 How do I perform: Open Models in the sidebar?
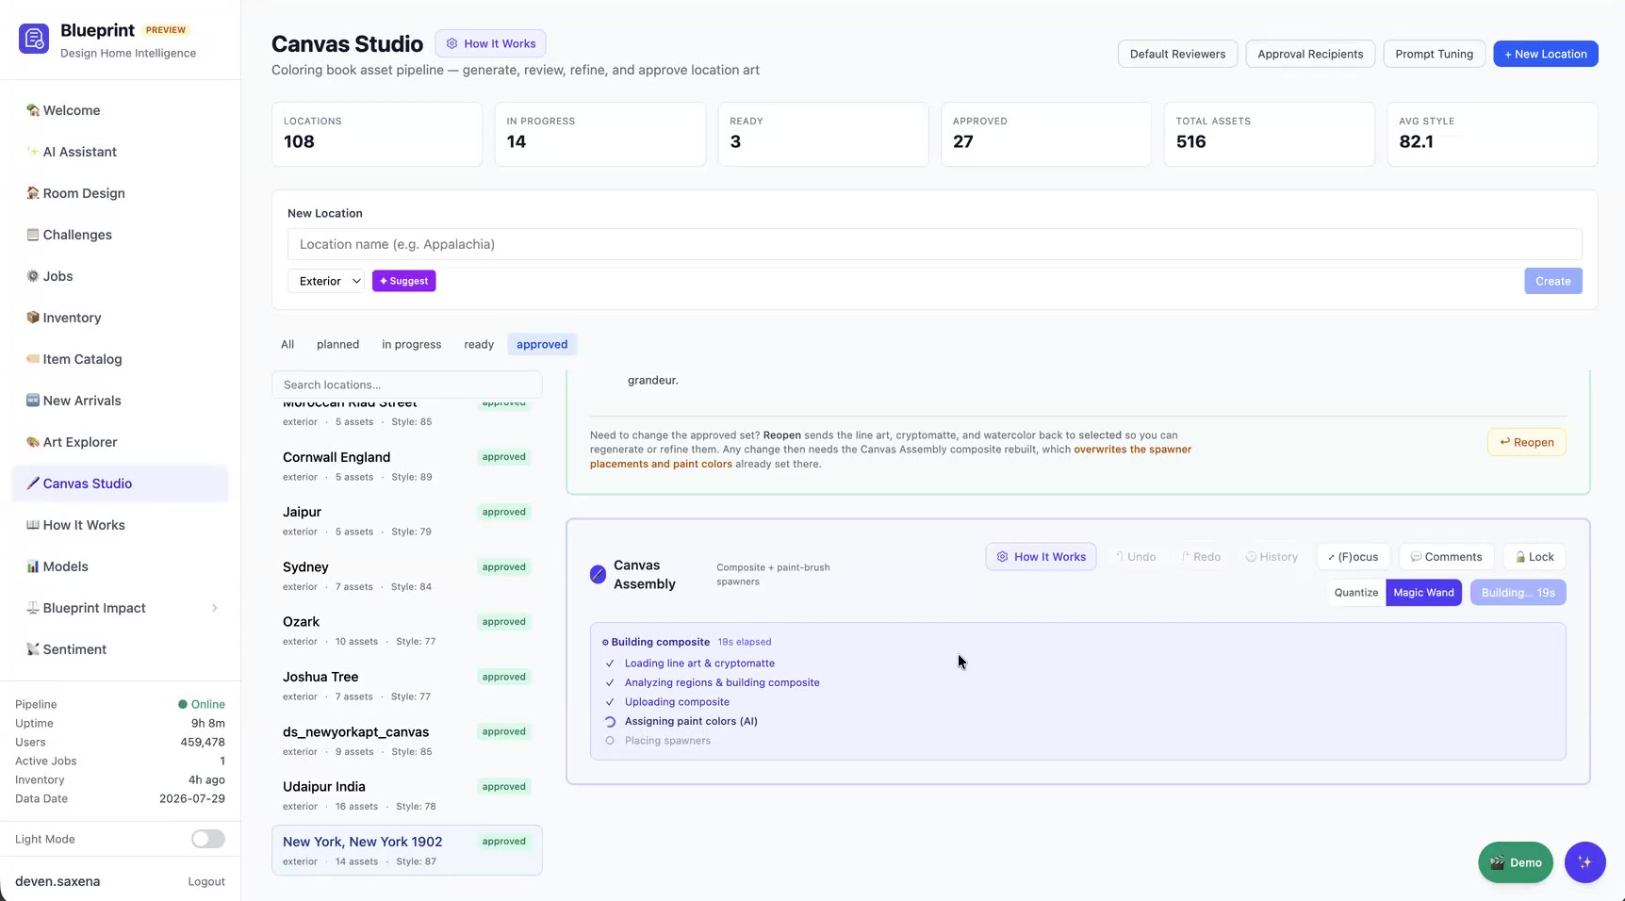[x=120, y=566]
